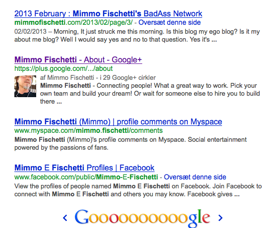Screen dimensions: 279x228
Task: Click the www.facebook.com/public/Mimmo-E-Fischetti URL
Action: [x=86, y=177]
